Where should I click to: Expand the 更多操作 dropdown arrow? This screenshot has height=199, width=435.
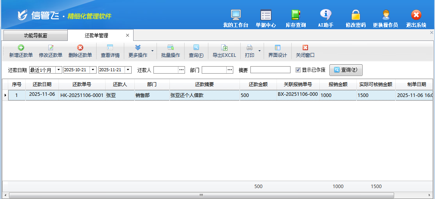[152, 51]
